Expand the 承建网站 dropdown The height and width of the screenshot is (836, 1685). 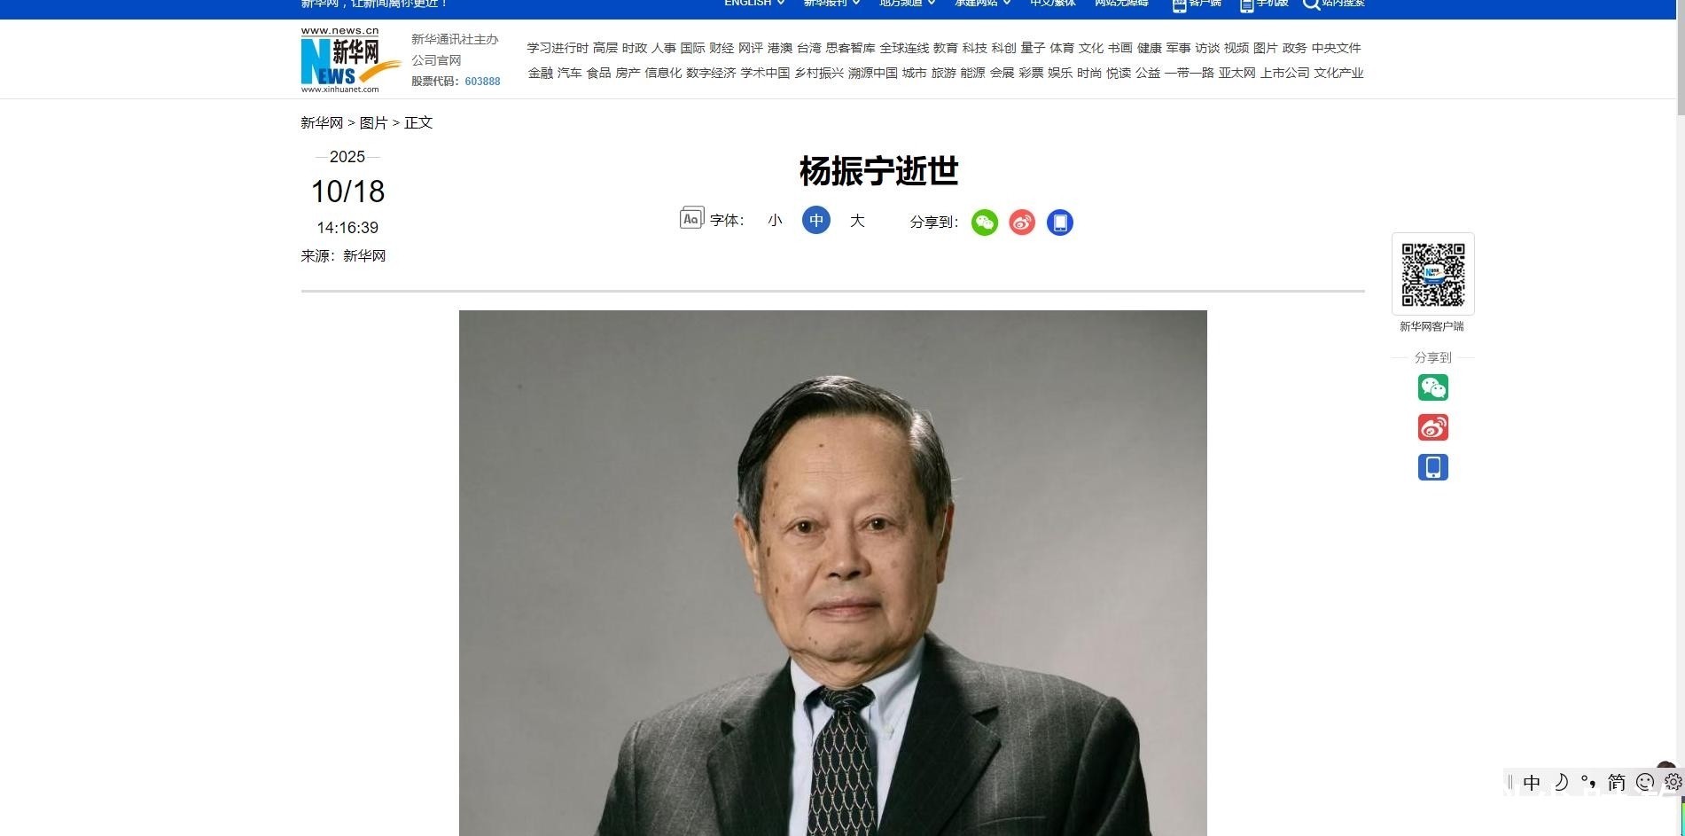[982, 3]
